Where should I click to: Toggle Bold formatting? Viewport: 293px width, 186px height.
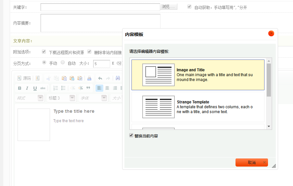coord(19,88)
